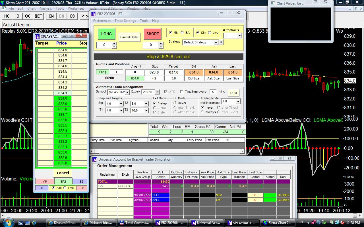Click the DOM button
Screen dimensions: 364x227
pos(233,93)
